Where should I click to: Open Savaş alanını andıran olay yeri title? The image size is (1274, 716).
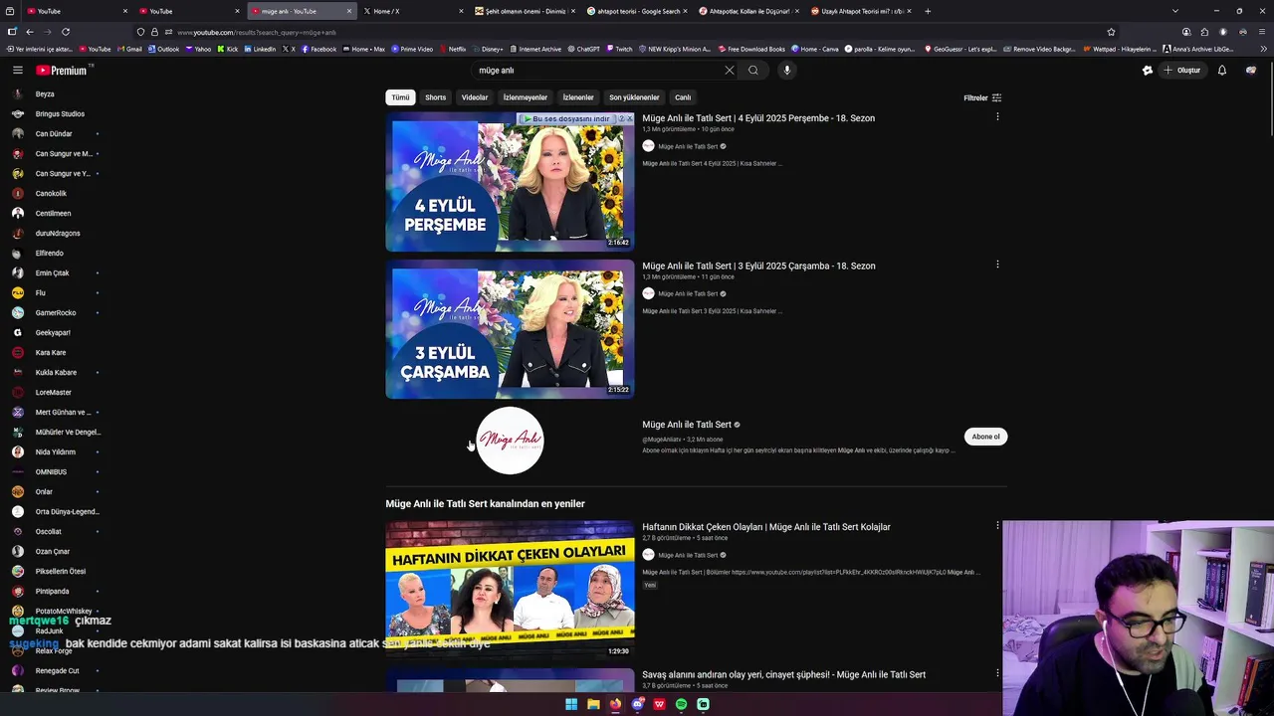tap(783, 675)
